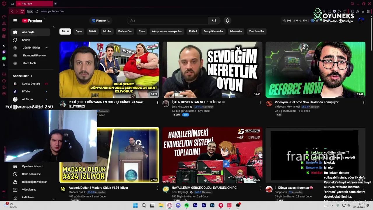Screen dimensions: 373x210
Task: Open More Tools in sidebar
Action: (x=30, y=63)
